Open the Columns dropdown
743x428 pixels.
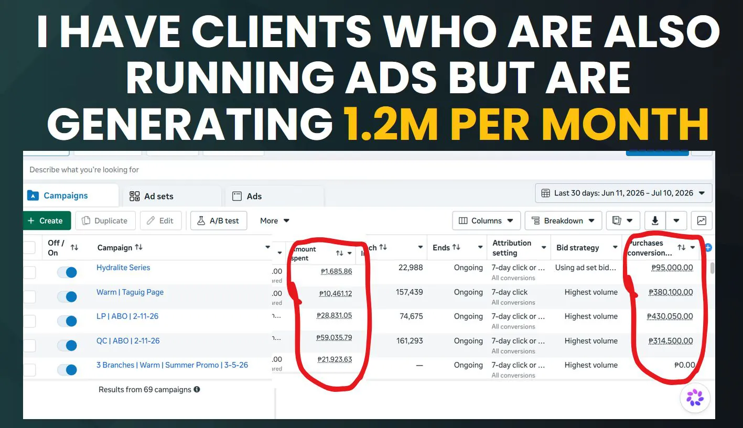tap(486, 221)
